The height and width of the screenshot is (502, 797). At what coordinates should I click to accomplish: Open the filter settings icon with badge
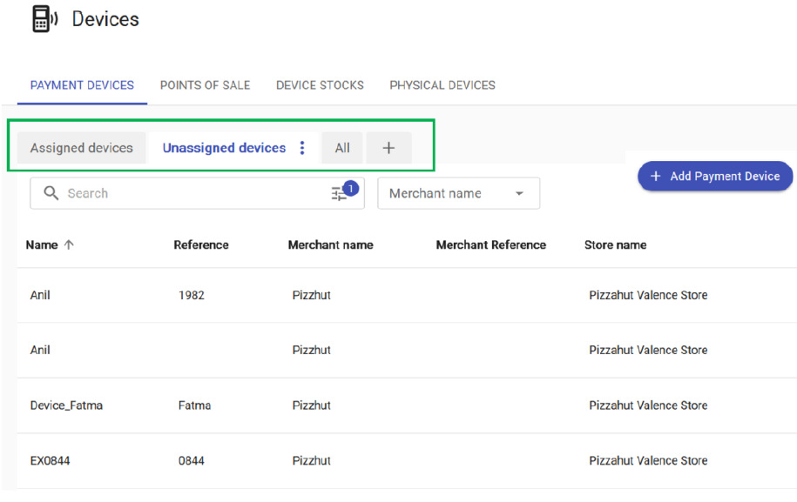(x=340, y=193)
